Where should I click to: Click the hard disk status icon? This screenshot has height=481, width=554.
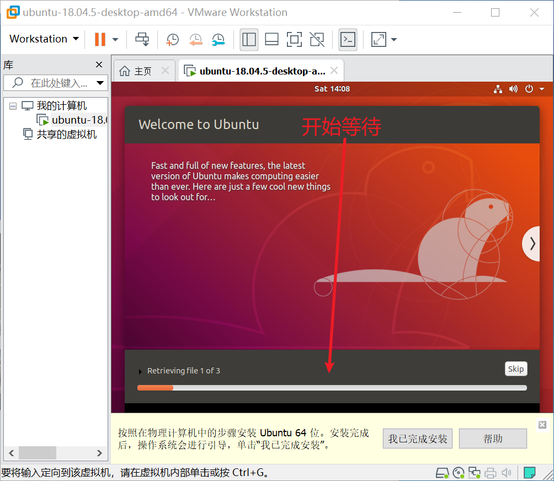click(x=443, y=473)
